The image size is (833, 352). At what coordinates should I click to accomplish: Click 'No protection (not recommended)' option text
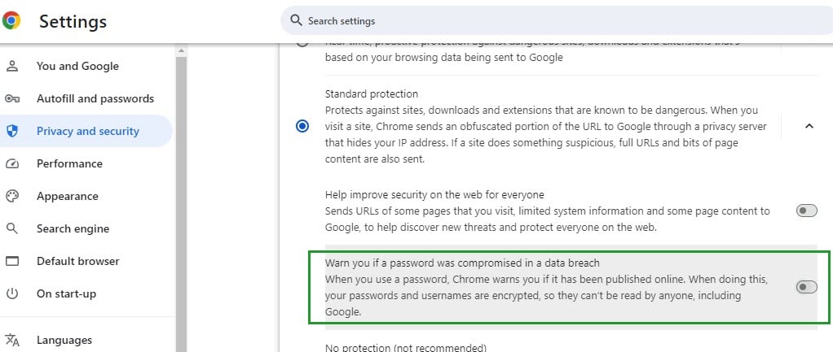(405, 348)
